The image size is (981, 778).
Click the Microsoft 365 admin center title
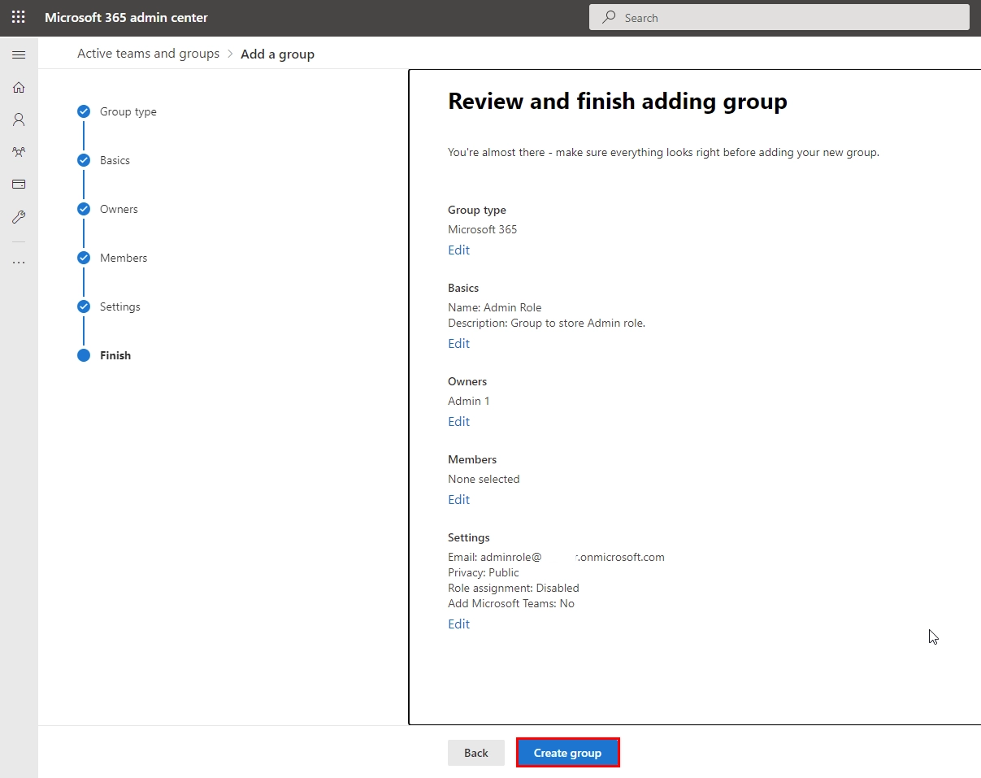click(126, 17)
